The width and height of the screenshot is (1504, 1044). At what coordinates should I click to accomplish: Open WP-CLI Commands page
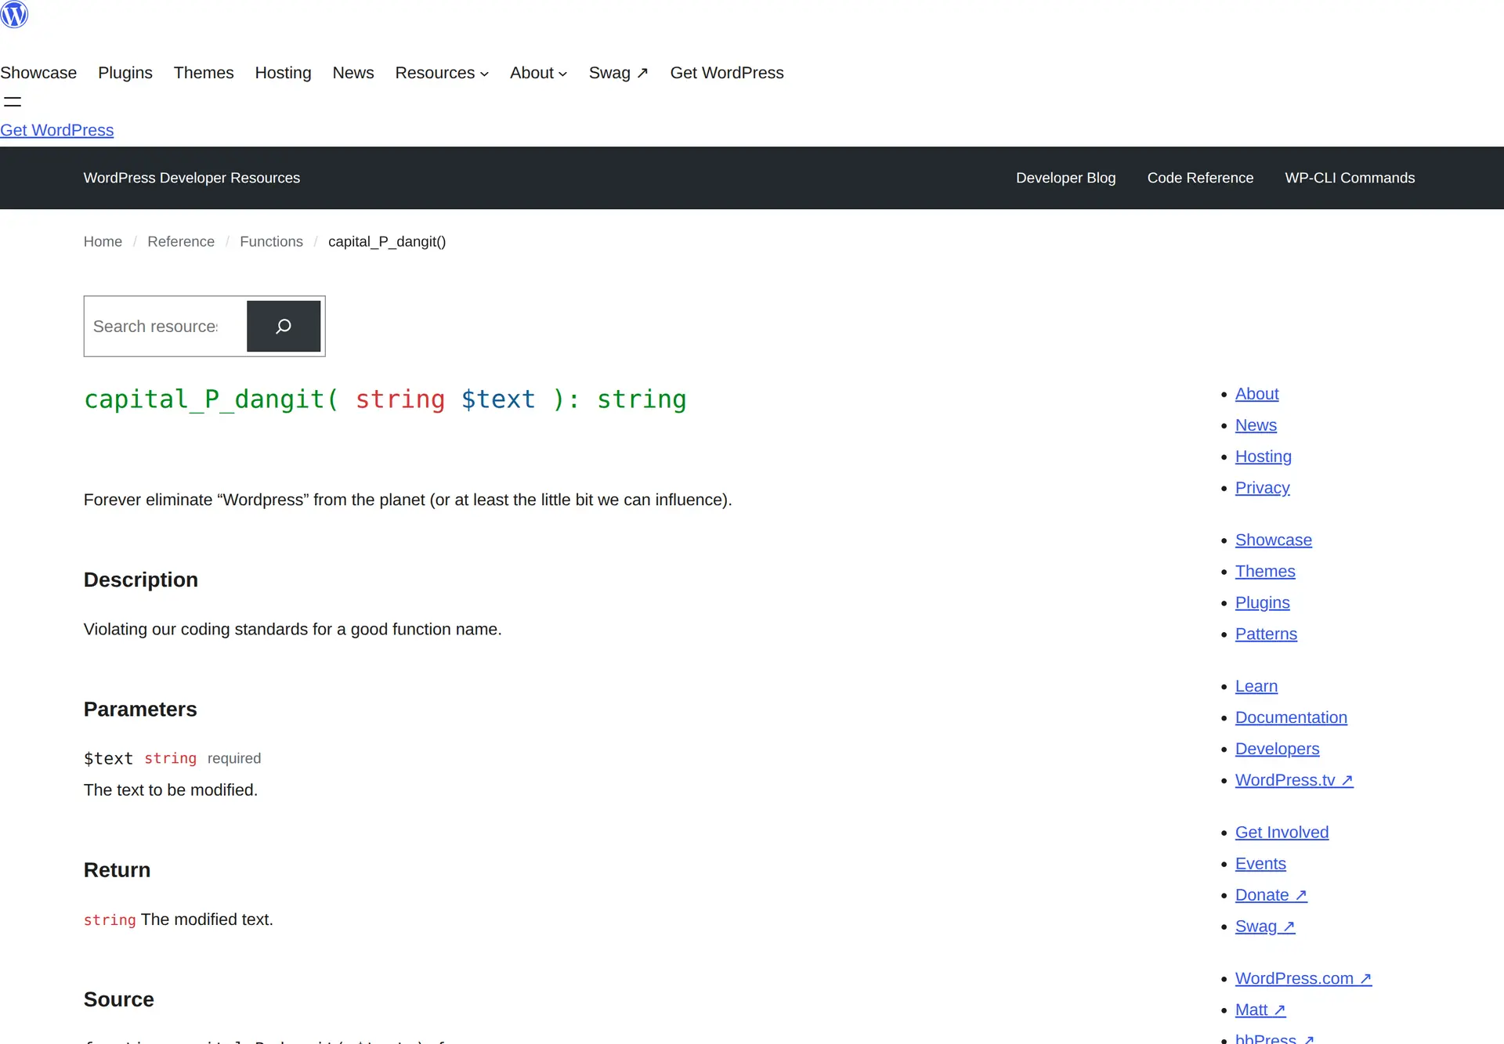point(1350,178)
